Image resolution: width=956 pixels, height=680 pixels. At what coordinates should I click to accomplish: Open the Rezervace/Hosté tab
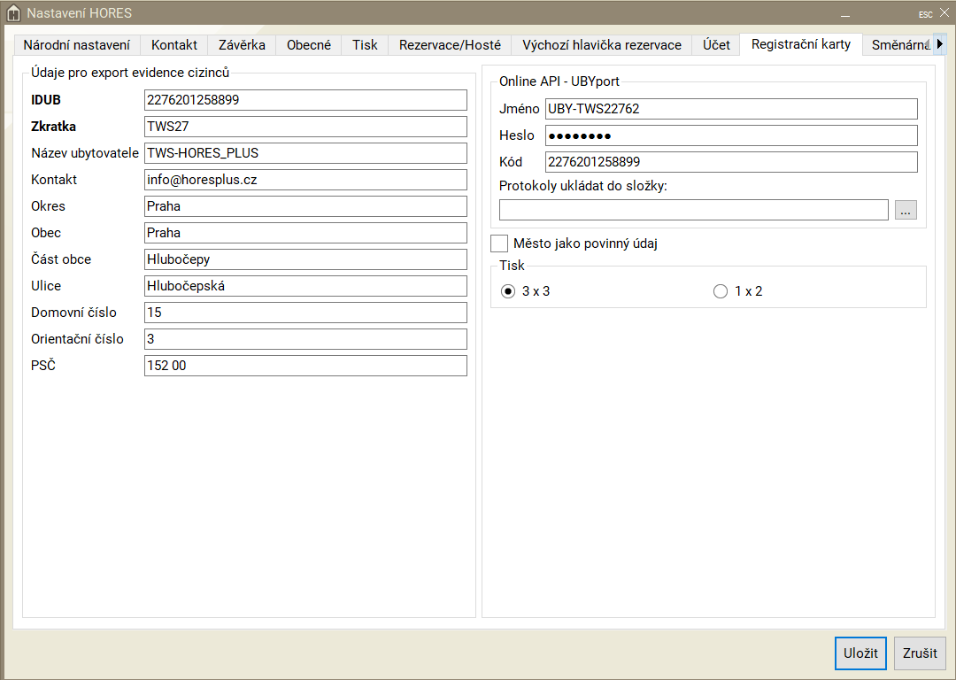point(450,44)
